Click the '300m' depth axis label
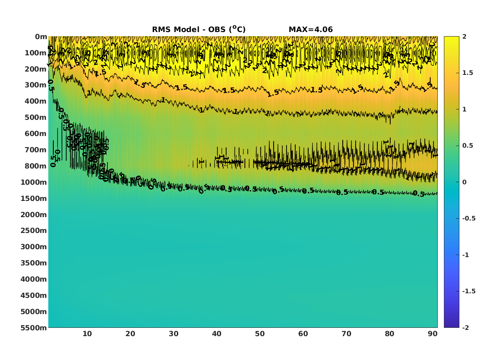This screenshot has width=486, height=364. pyautogui.click(x=36, y=85)
